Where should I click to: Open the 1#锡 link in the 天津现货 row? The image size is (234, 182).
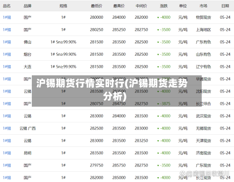pyautogui.click(x=7, y=141)
